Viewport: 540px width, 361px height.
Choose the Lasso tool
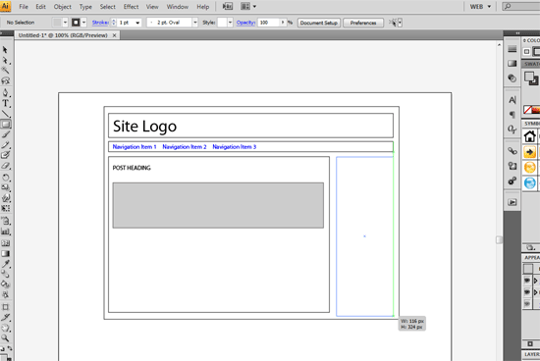(x=5, y=80)
